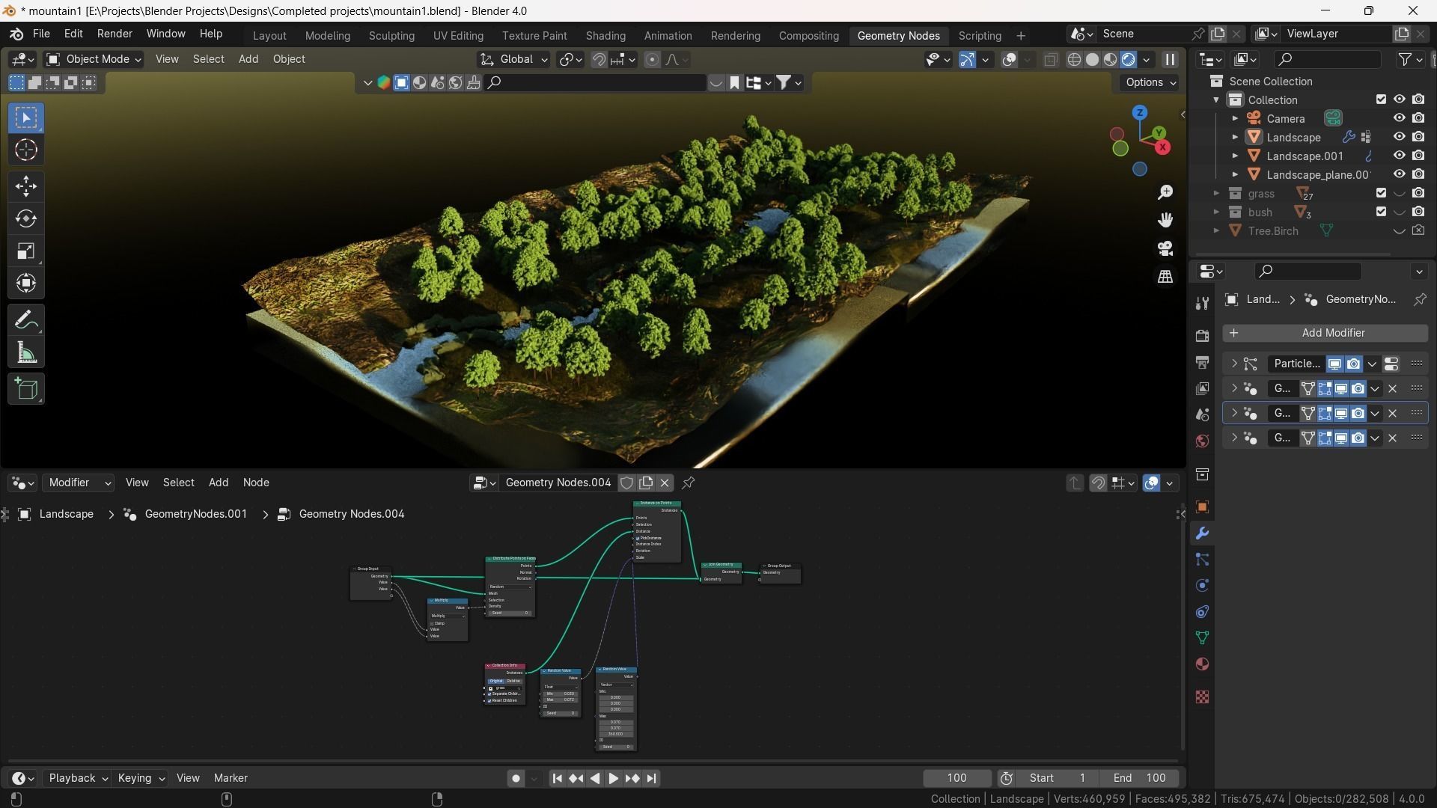Expand the grass collection

(x=1216, y=193)
